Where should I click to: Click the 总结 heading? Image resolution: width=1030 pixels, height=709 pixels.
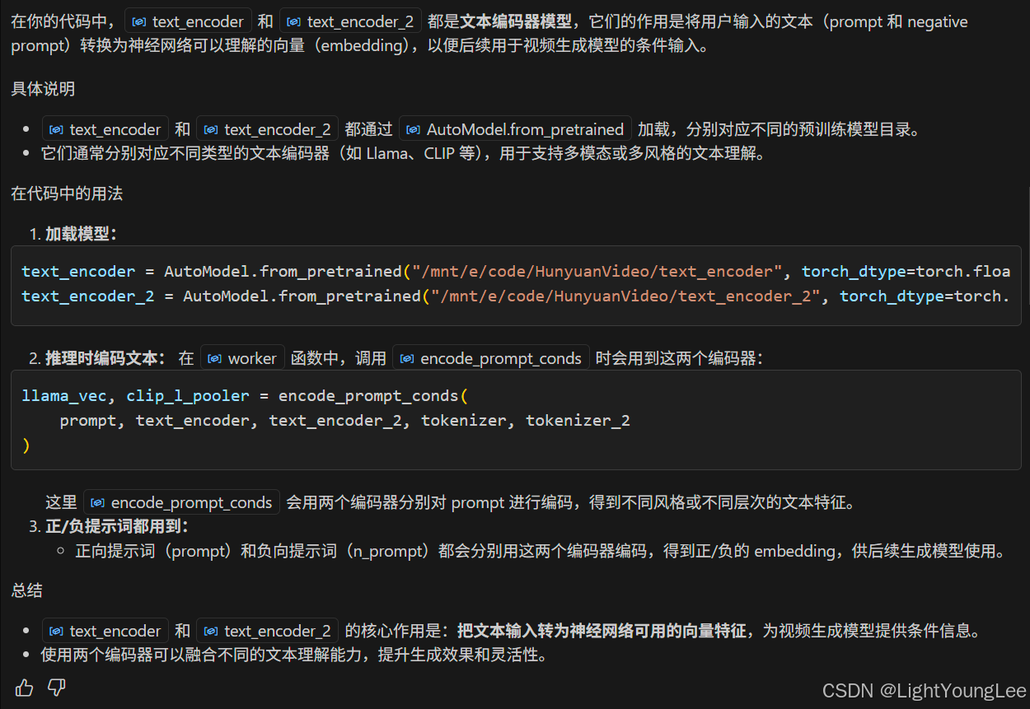point(26,590)
